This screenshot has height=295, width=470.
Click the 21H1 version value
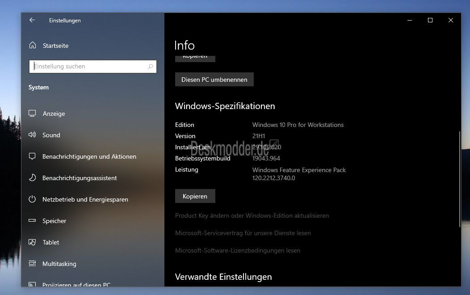[259, 136]
